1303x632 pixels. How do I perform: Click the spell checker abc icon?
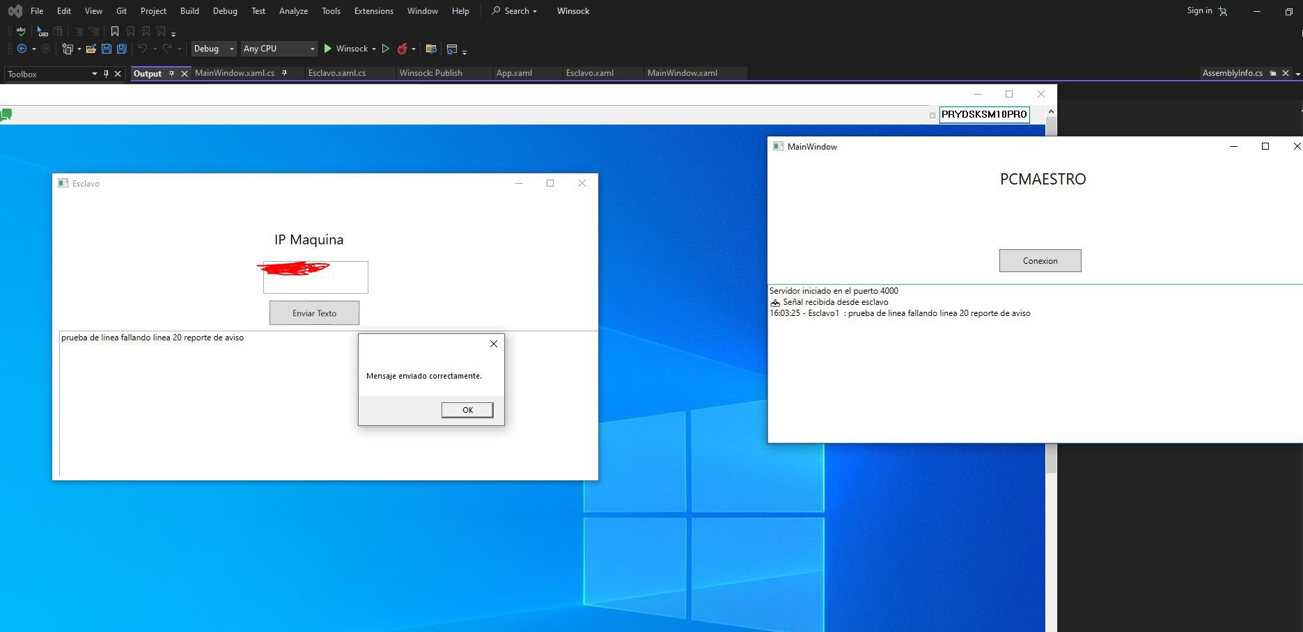point(21,31)
